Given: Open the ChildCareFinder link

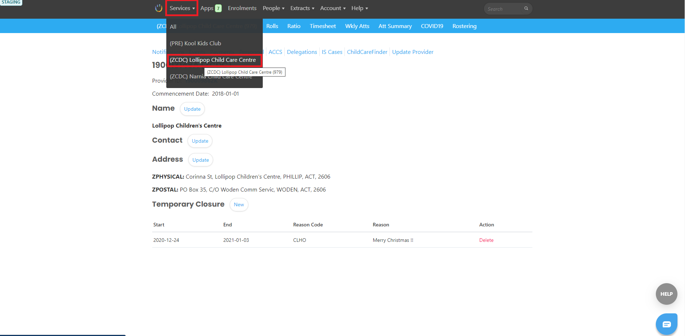Looking at the screenshot, I should [x=367, y=52].
